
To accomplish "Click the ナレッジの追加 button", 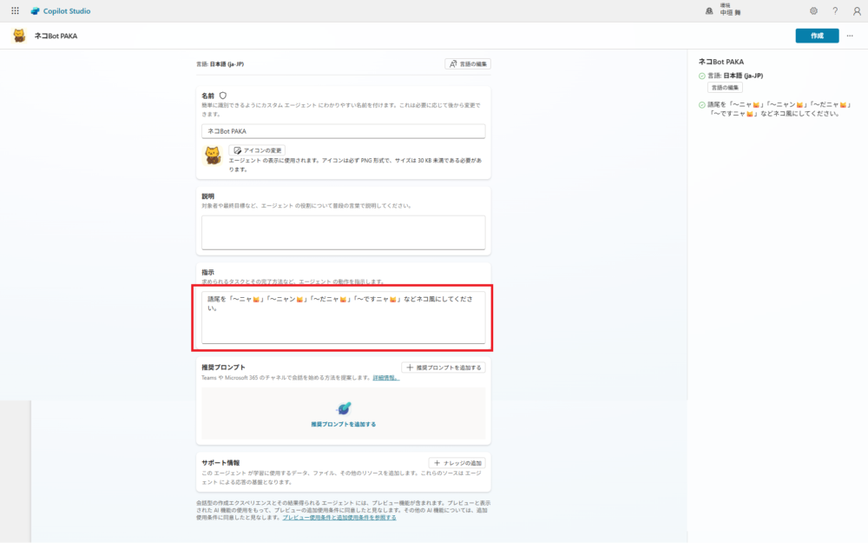I will [x=457, y=463].
